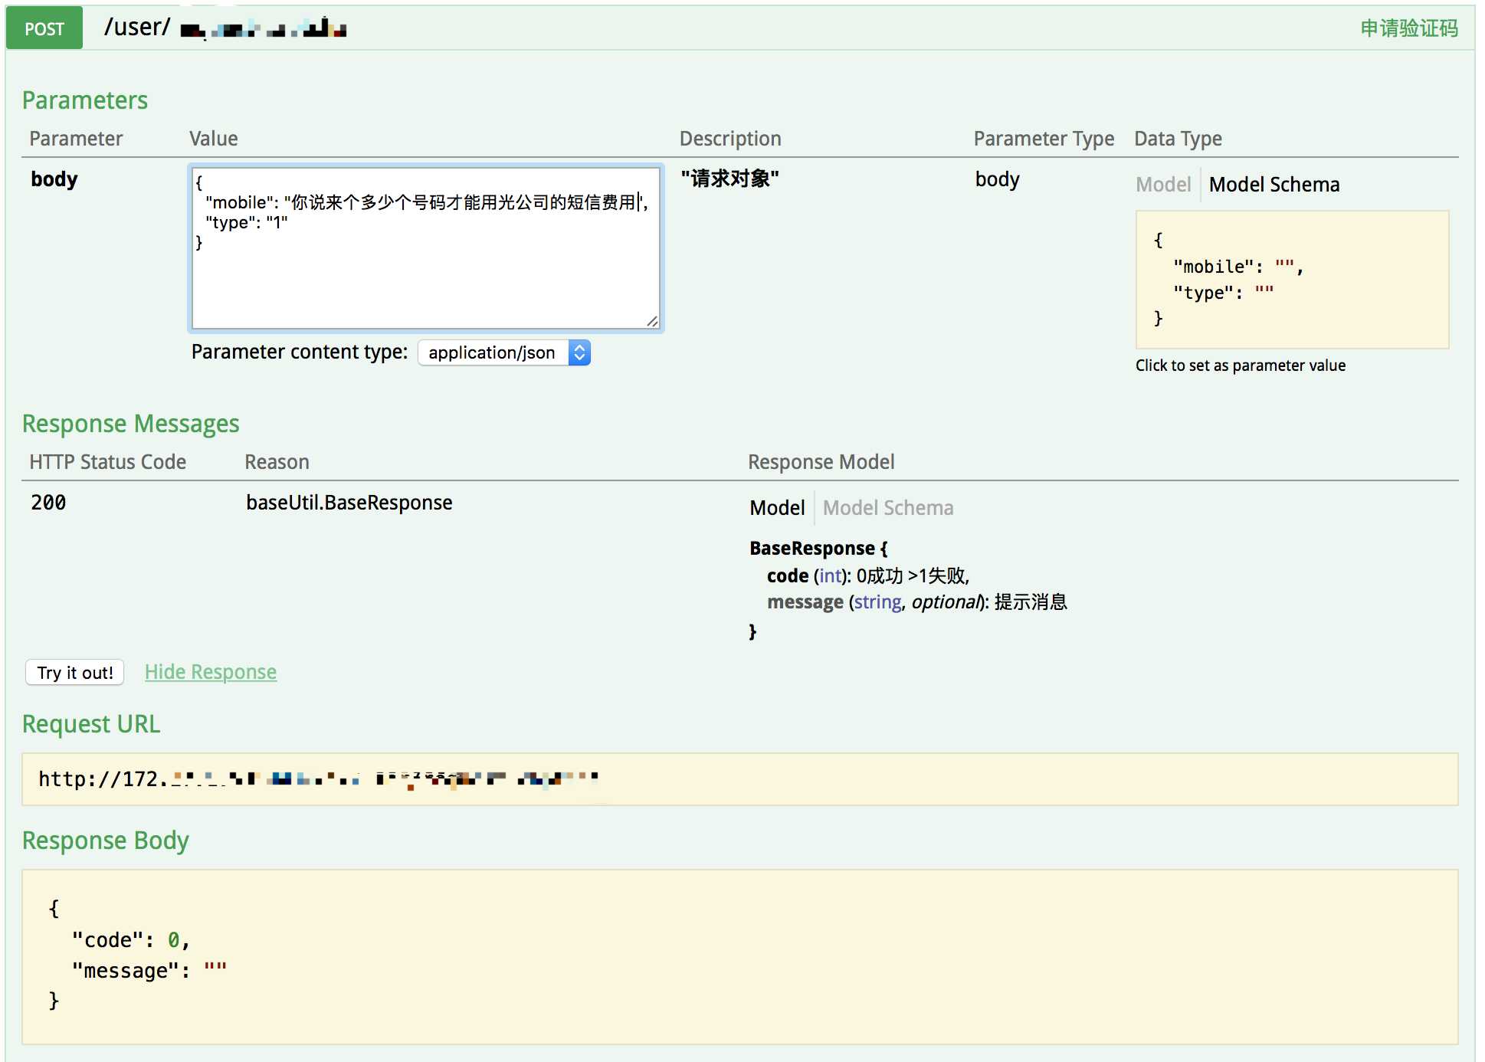Click the bold body parameter name
The width and height of the screenshot is (1485, 1062).
coord(54,179)
